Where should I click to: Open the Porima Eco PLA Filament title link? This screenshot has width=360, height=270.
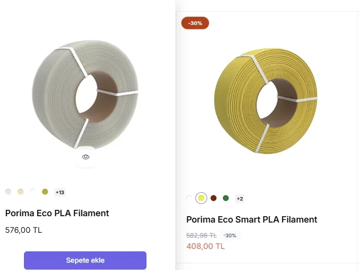click(57, 213)
